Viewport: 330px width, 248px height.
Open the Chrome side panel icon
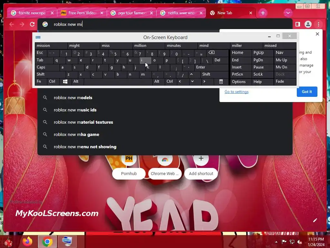coord(297,24)
